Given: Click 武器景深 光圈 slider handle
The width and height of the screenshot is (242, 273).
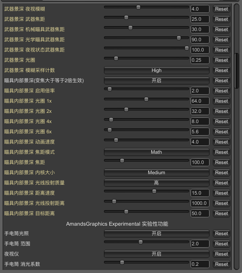Looking at the screenshot, I should pos(116,58).
